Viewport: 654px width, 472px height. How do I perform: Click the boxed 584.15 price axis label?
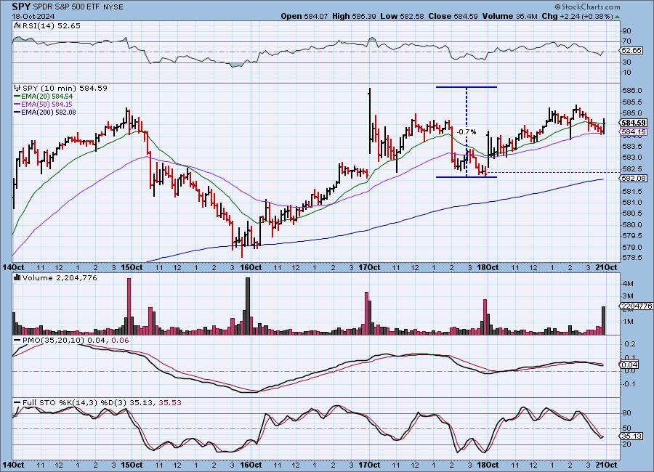click(633, 131)
